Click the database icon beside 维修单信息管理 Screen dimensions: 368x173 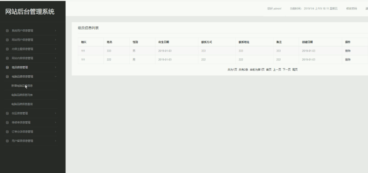pyautogui.click(x=7, y=122)
